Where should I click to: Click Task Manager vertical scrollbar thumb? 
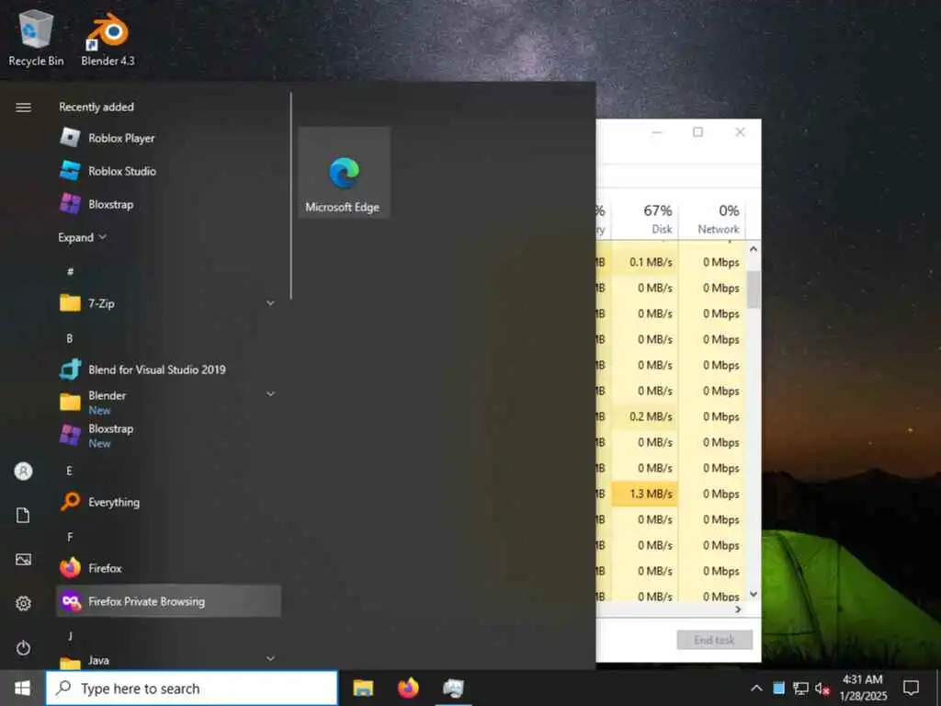click(x=754, y=290)
